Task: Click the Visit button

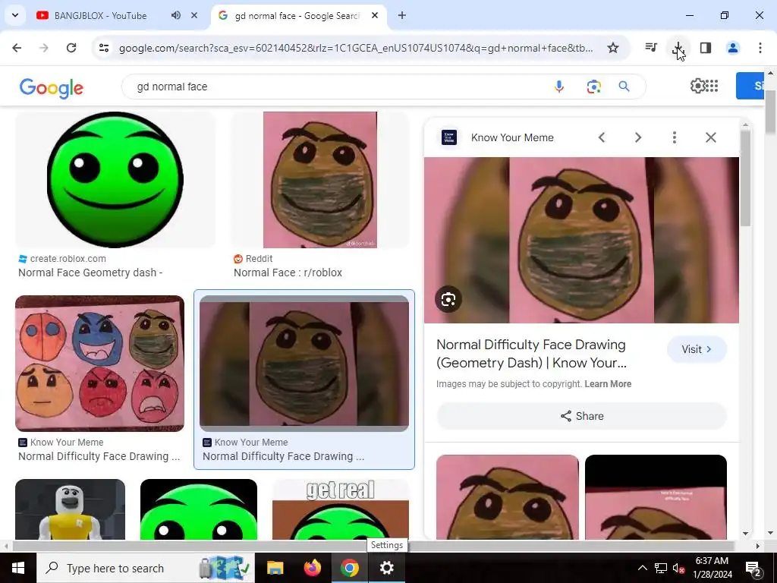Action: tap(697, 349)
